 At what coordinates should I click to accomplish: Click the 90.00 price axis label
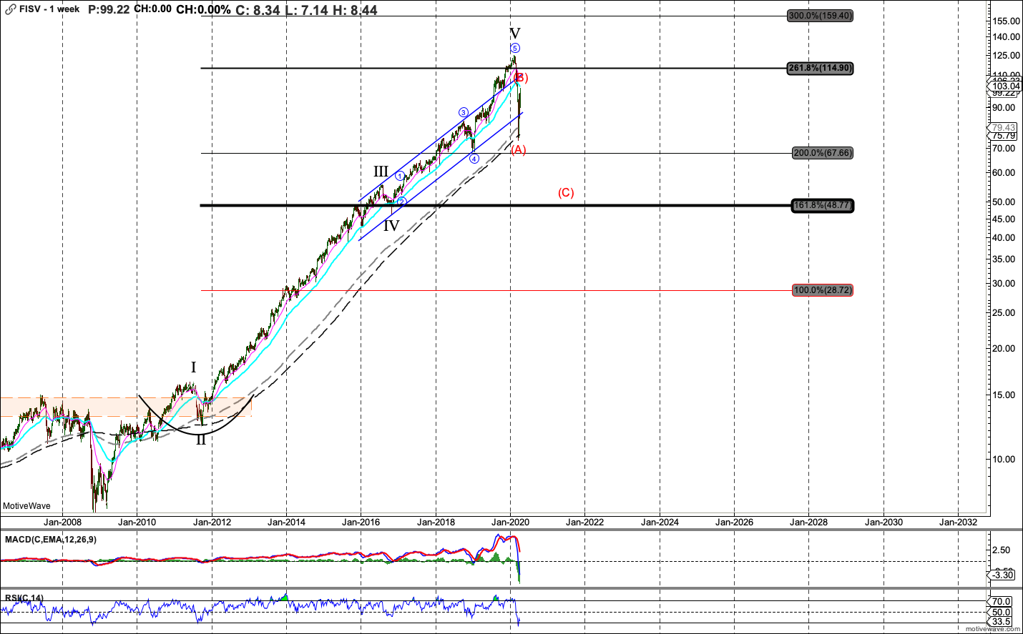pyautogui.click(x=1004, y=108)
